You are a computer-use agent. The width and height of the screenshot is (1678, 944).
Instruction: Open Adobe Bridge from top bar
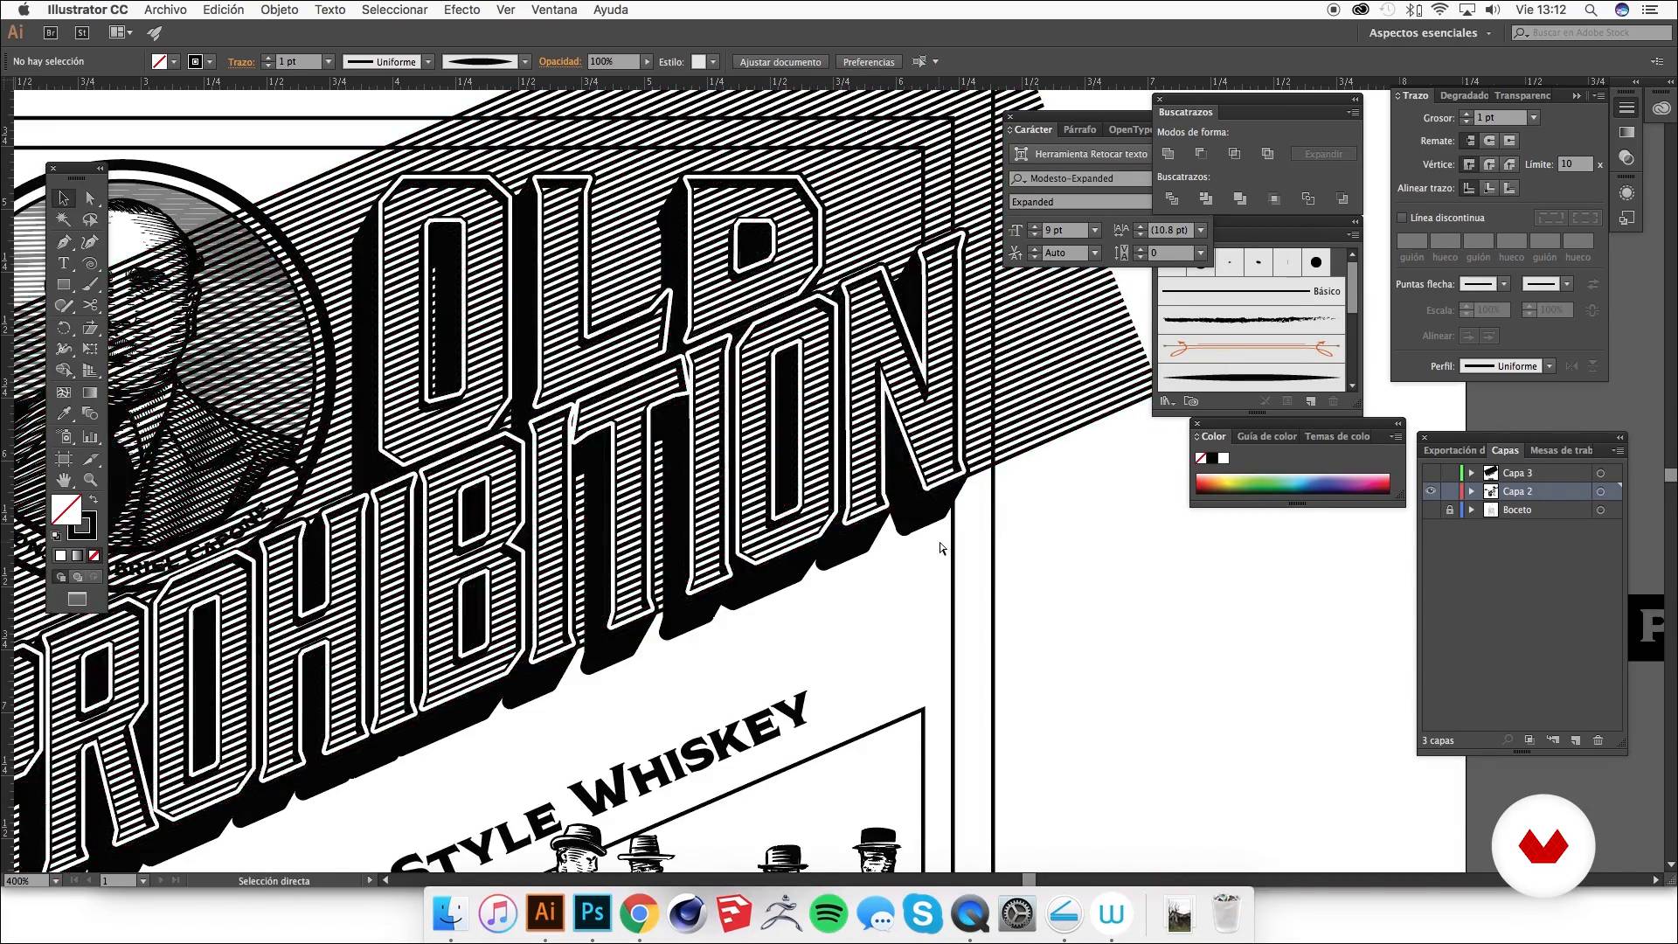click(51, 32)
